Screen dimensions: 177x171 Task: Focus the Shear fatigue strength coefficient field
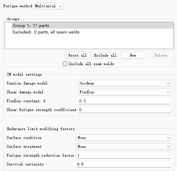(125, 110)
